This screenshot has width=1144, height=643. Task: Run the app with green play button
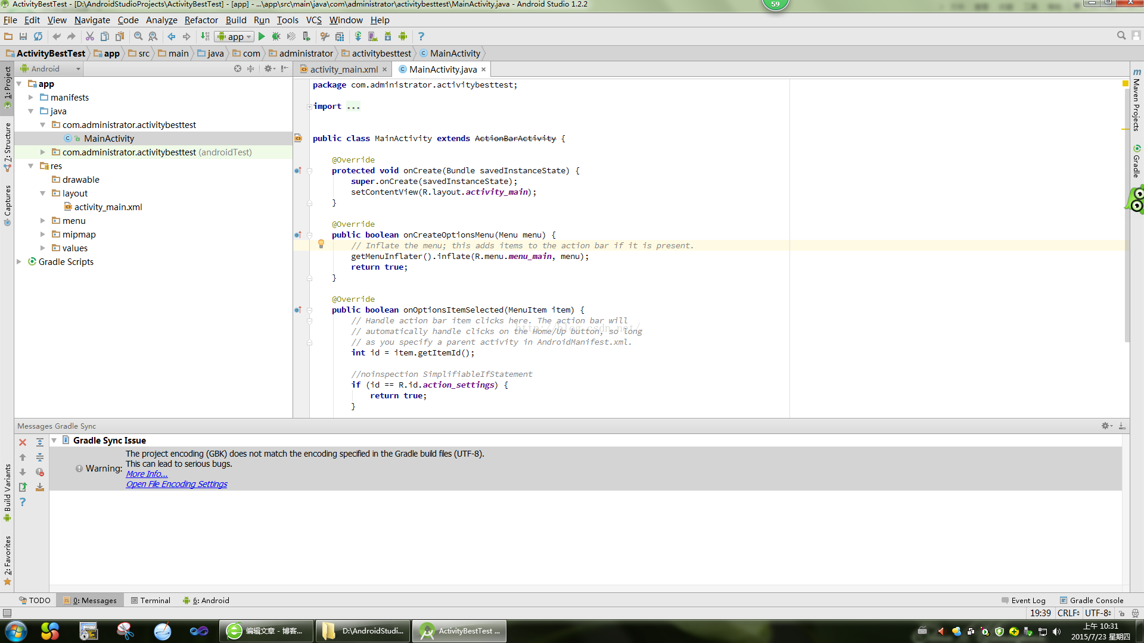click(x=262, y=36)
